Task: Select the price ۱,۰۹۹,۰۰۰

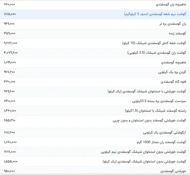Action: coord(10,62)
